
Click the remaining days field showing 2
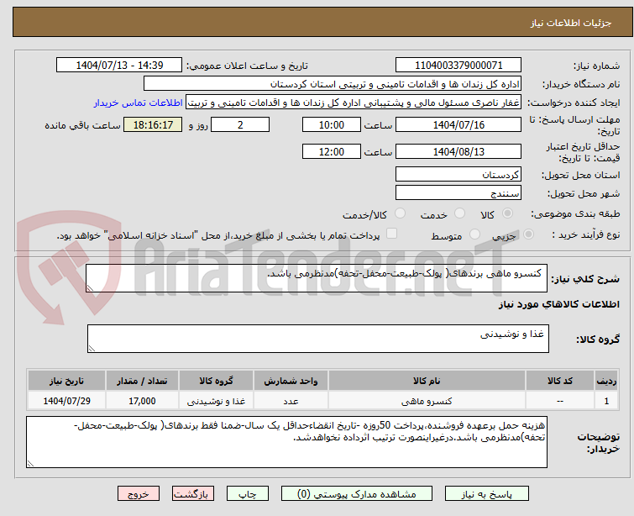click(x=240, y=124)
